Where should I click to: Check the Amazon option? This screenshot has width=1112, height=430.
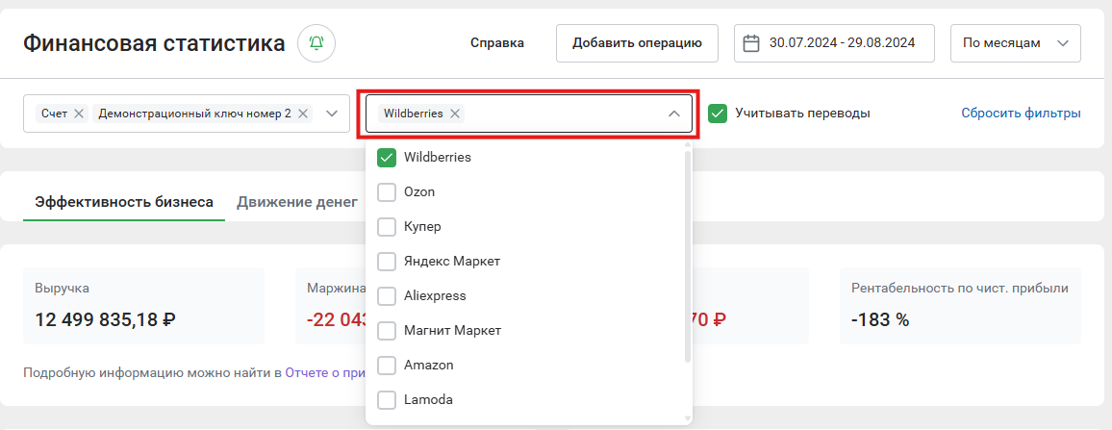pyautogui.click(x=387, y=366)
